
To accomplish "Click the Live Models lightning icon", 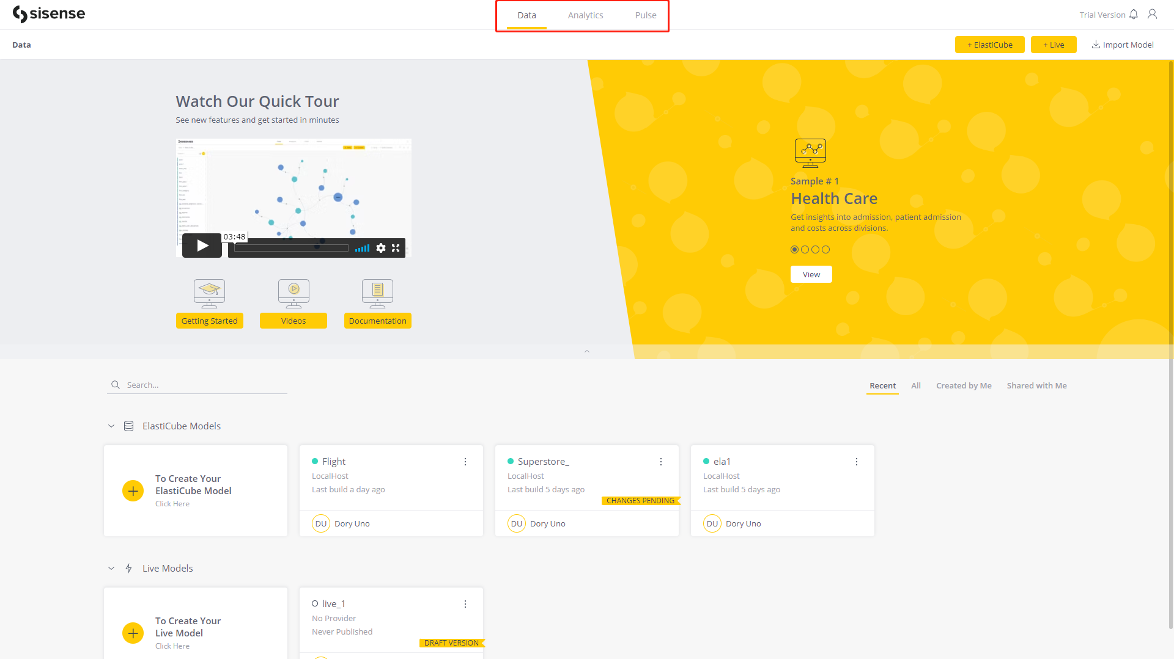I will (x=128, y=569).
